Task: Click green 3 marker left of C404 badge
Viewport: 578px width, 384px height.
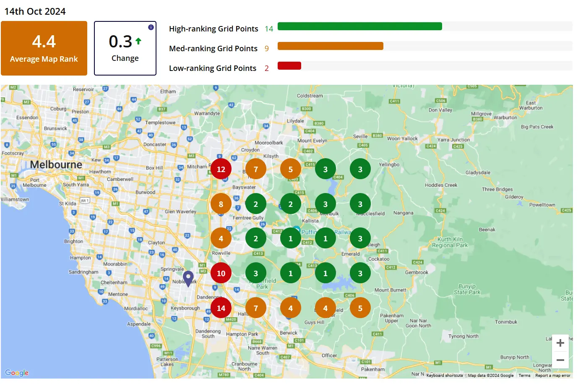Action: coord(325,169)
